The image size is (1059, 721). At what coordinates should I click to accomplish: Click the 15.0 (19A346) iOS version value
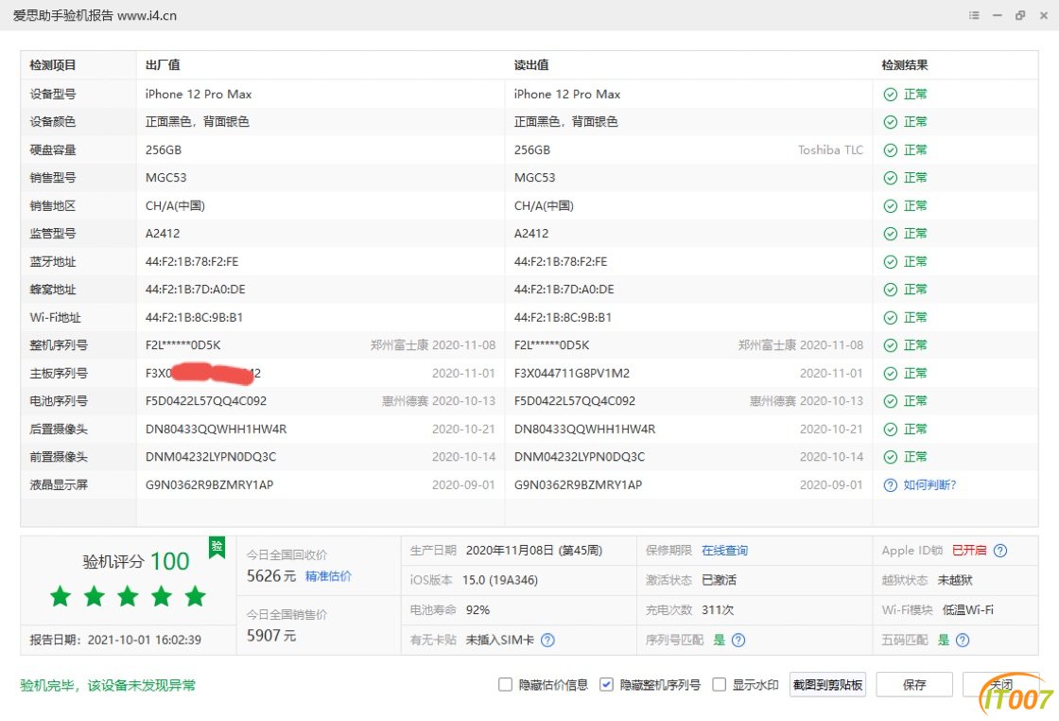point(500,580)
